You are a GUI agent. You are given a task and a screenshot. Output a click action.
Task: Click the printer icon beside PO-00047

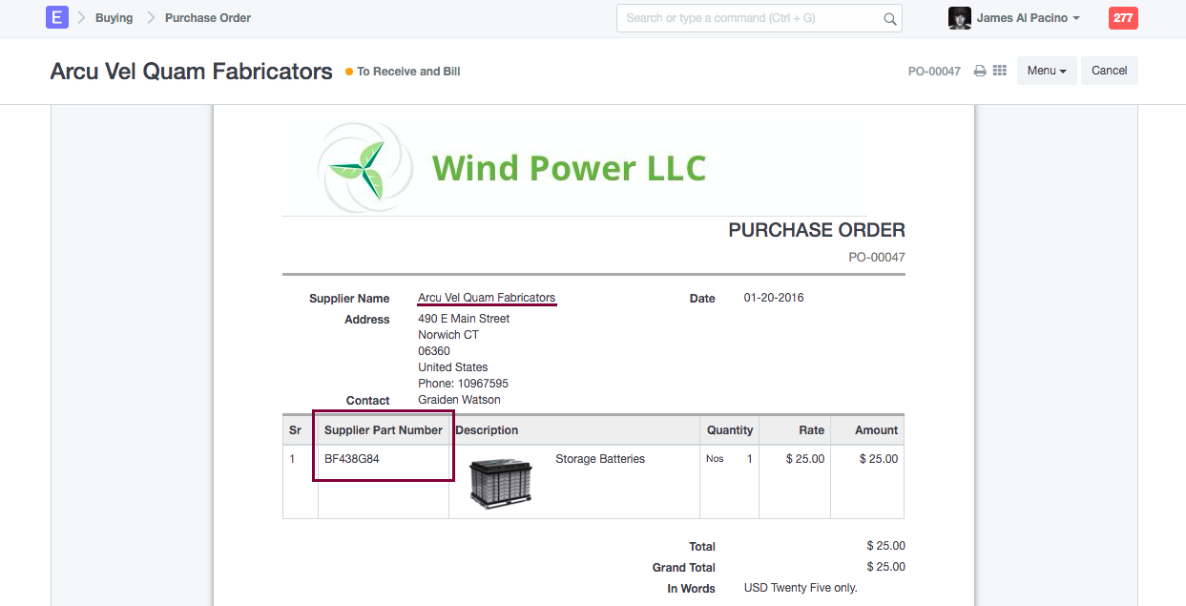[x=980, y=71]
